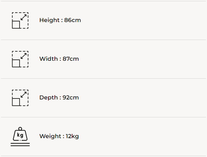Click the 86cm height value
This screenshot has width=207, height=157.
tap(72, 20)
